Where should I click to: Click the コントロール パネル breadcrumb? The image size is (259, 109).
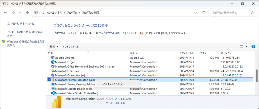tap(52, 13)
